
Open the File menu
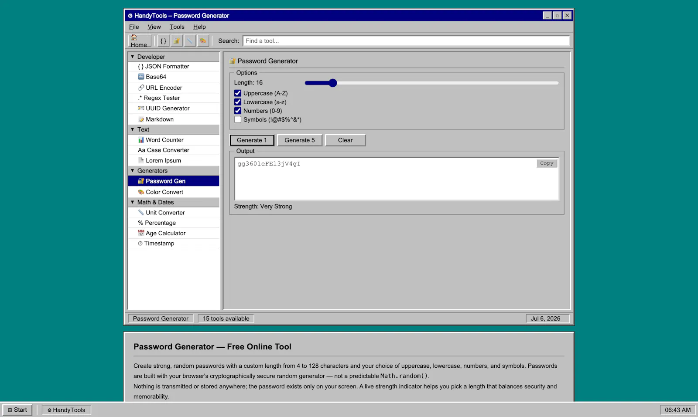tap(134, 27)
